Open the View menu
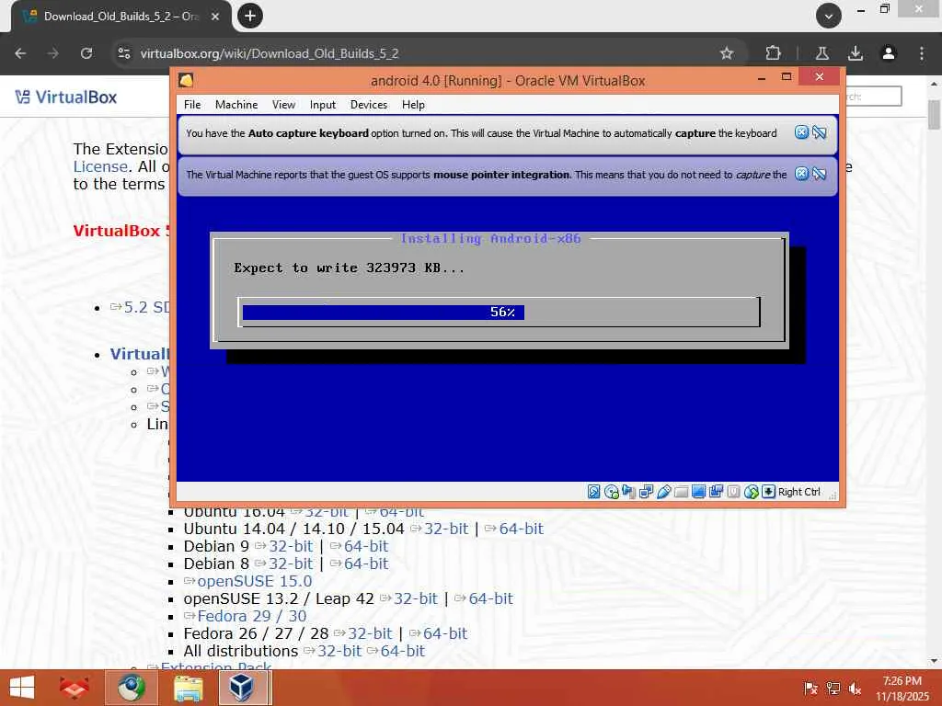942x706 pixels. tap(283, 105)
